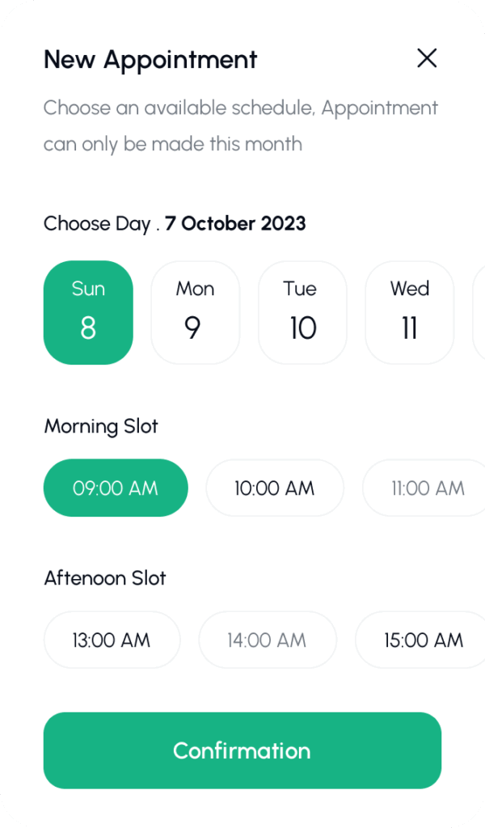The image size is (485, 828).
Task: Select the 13:00 AM afternoon slot
Action: tap(112, 640)
